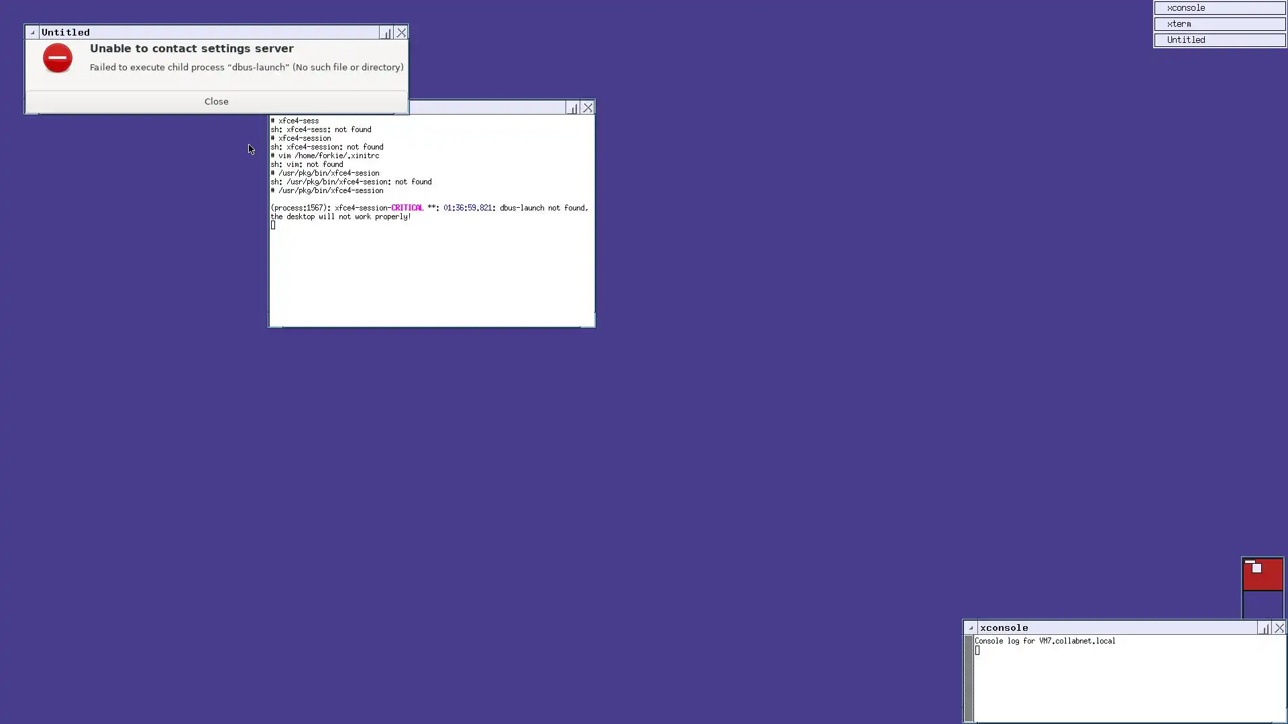Switch to the empty lower workspace in pager
Screen dimensions: 1288x724
coord(1262,605)
